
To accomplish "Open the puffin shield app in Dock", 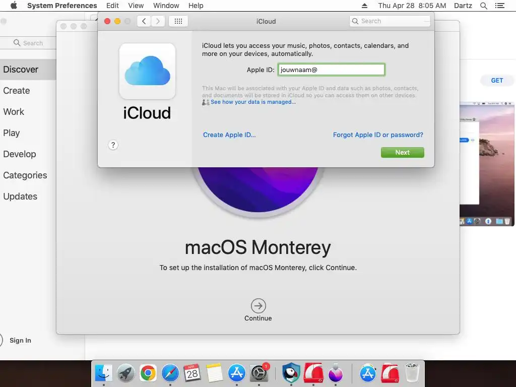I will [x=291, y=373].
